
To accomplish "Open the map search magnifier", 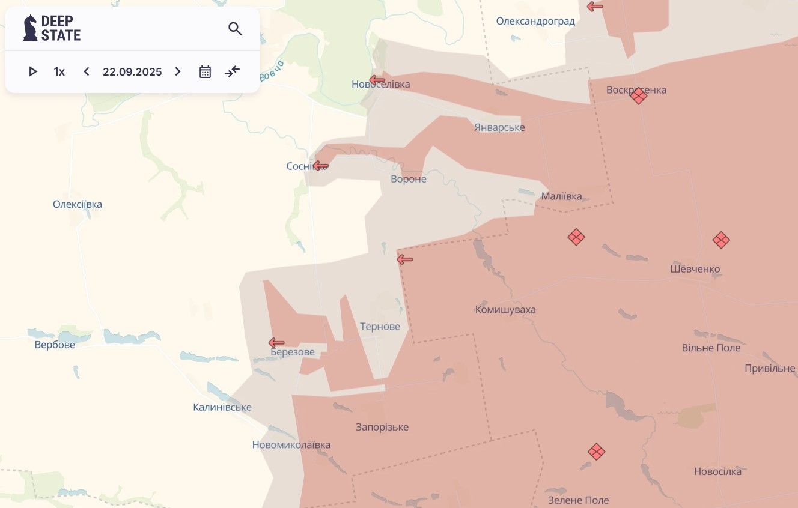I will 235,29.
